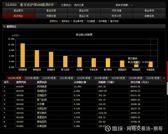
Task: Click 药明康德 name in table row 1
Action: coord(42,87)
